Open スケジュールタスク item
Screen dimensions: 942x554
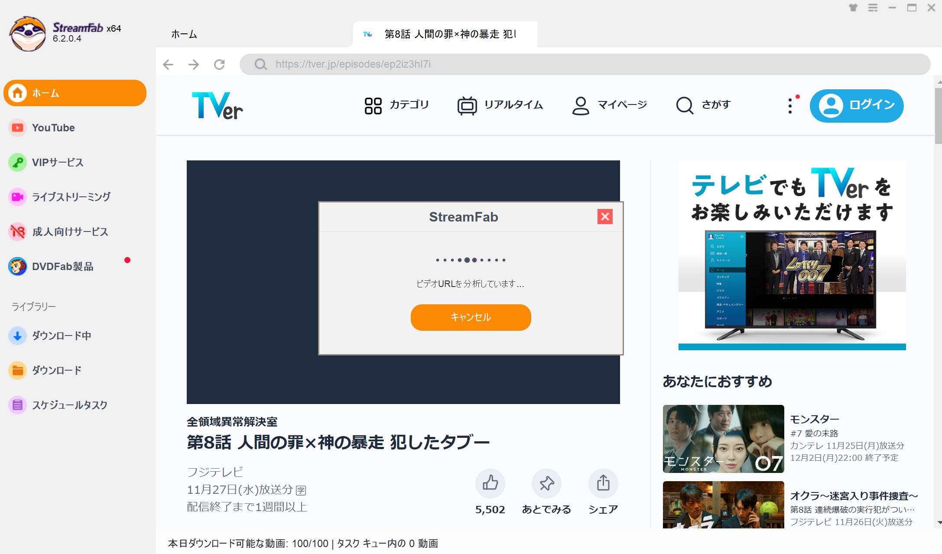click(x=70, y=405)
